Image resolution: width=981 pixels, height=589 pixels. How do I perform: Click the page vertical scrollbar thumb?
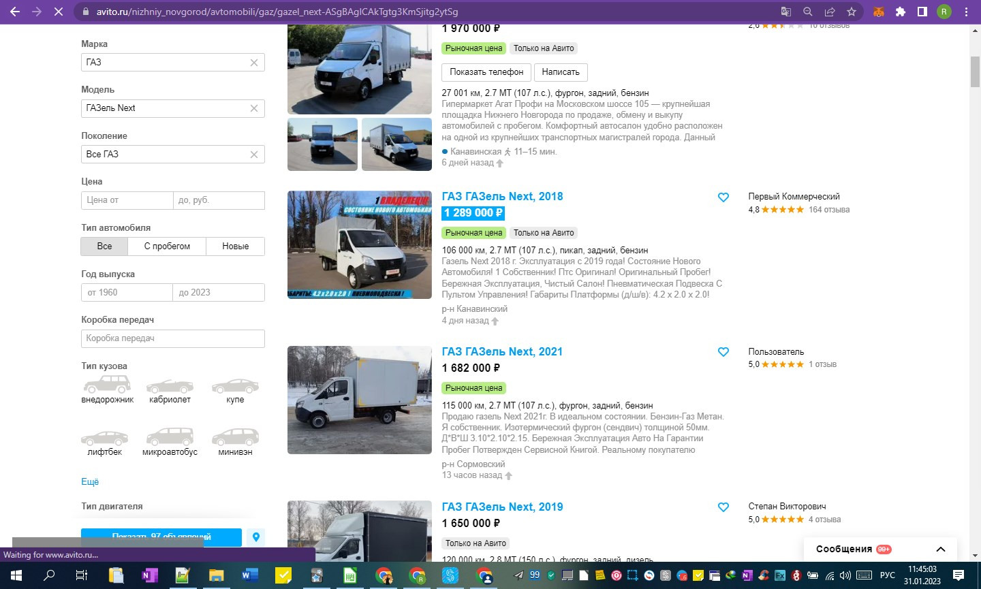pyautogui.click(x=975, y=72)
